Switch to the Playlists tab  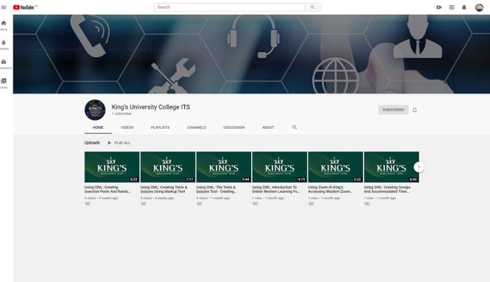pos(160,127)
